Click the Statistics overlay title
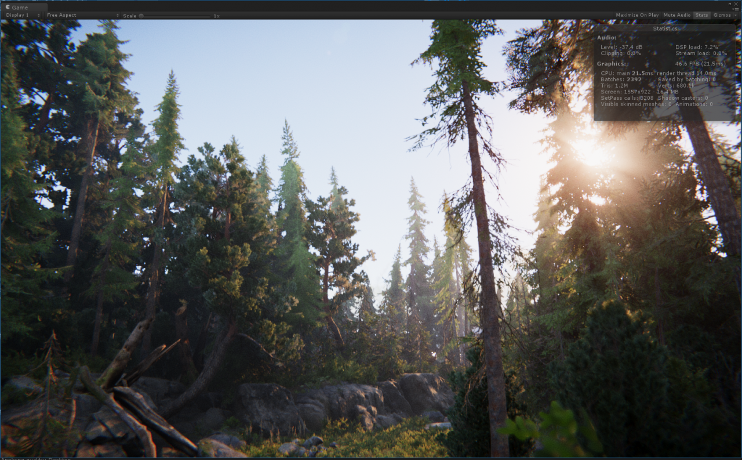Image resolution: width=742 pixels, height=460 pixels. [664, 28]
